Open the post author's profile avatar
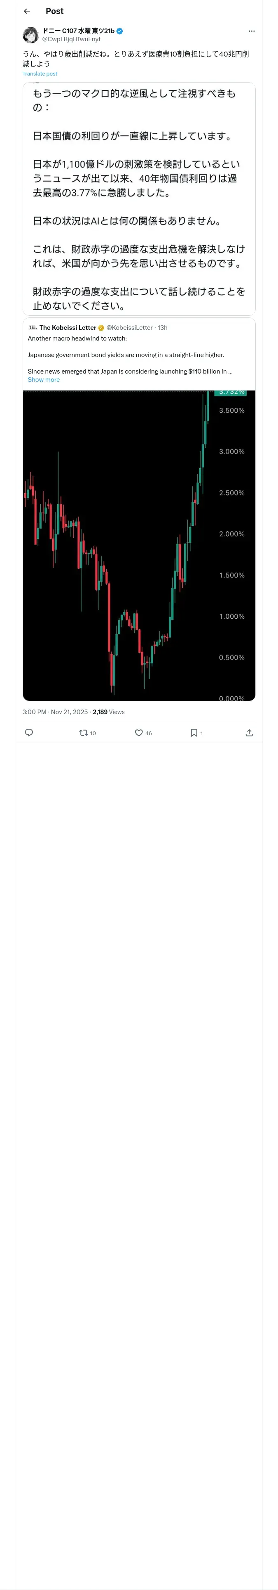Viewport: 278px width, 1590px height. 30,35
